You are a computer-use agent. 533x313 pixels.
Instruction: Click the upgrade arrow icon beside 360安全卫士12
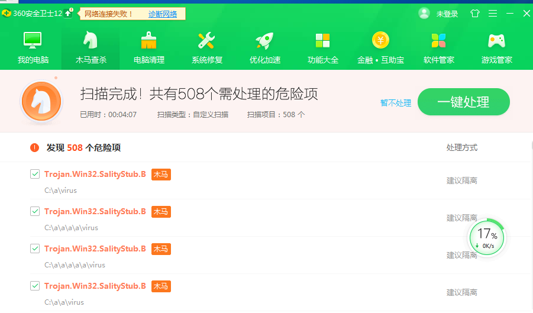[x=68, y=13]
